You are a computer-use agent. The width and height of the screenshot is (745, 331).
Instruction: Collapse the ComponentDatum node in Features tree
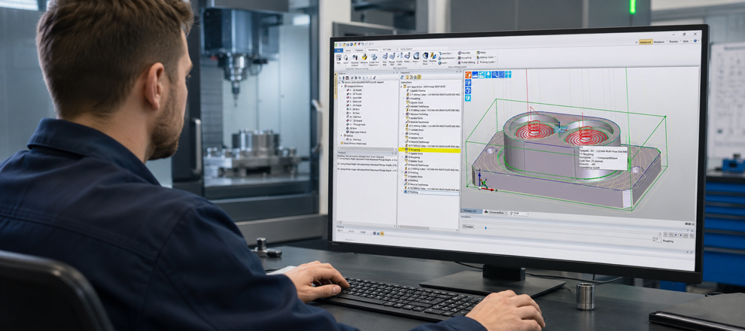click(x=342, y=86)
